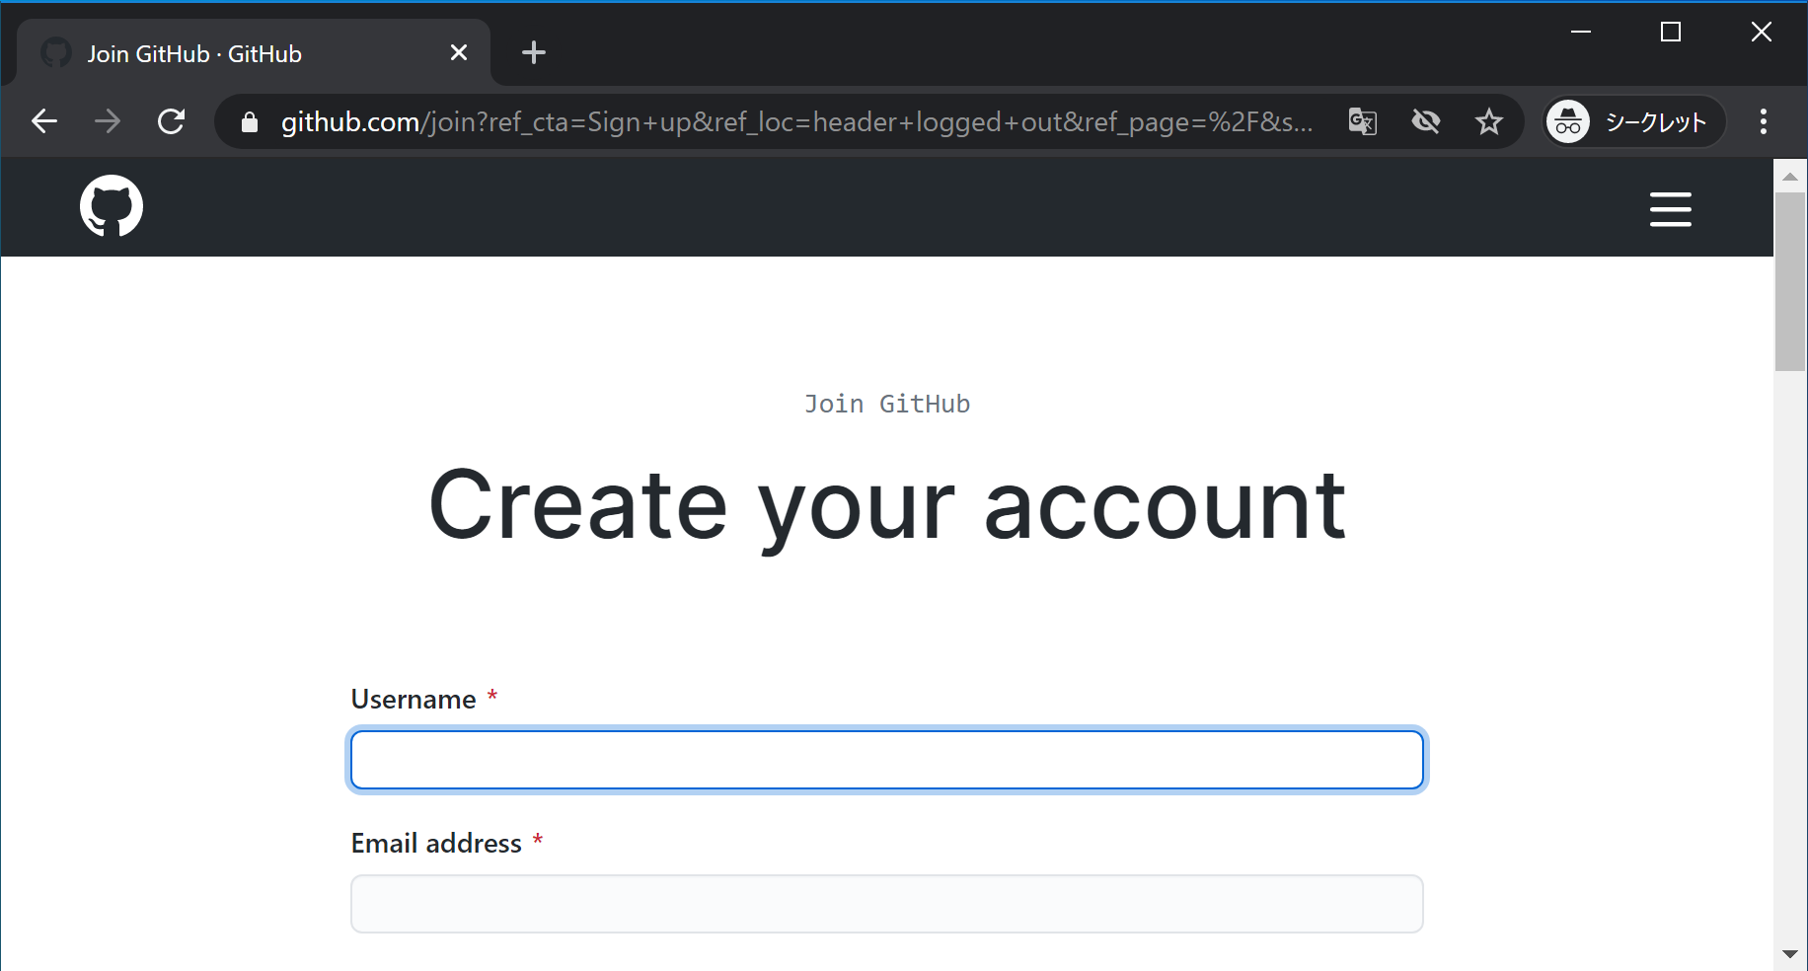Bookmark this page with the star icon

click(x=1489, y=121)
